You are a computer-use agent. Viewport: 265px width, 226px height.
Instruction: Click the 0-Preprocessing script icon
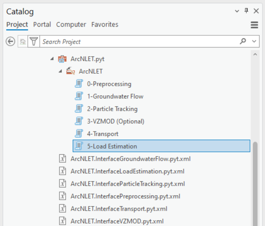(x=79, y=84)
